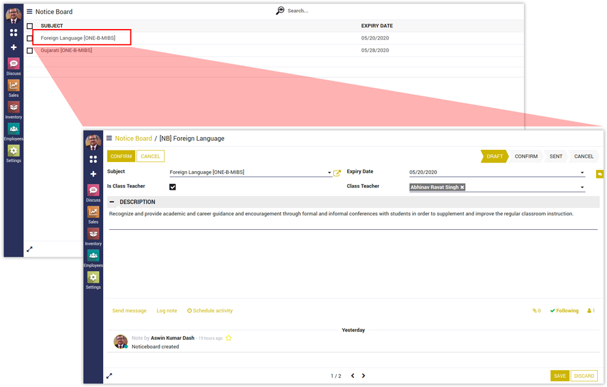Go to next record arrow in pager
607x387 pixels.
364,376
